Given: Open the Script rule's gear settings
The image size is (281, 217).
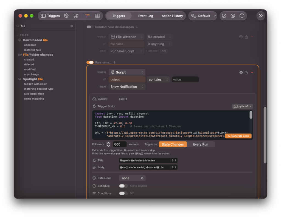Looking at the screenshot, I should [241, 73].
